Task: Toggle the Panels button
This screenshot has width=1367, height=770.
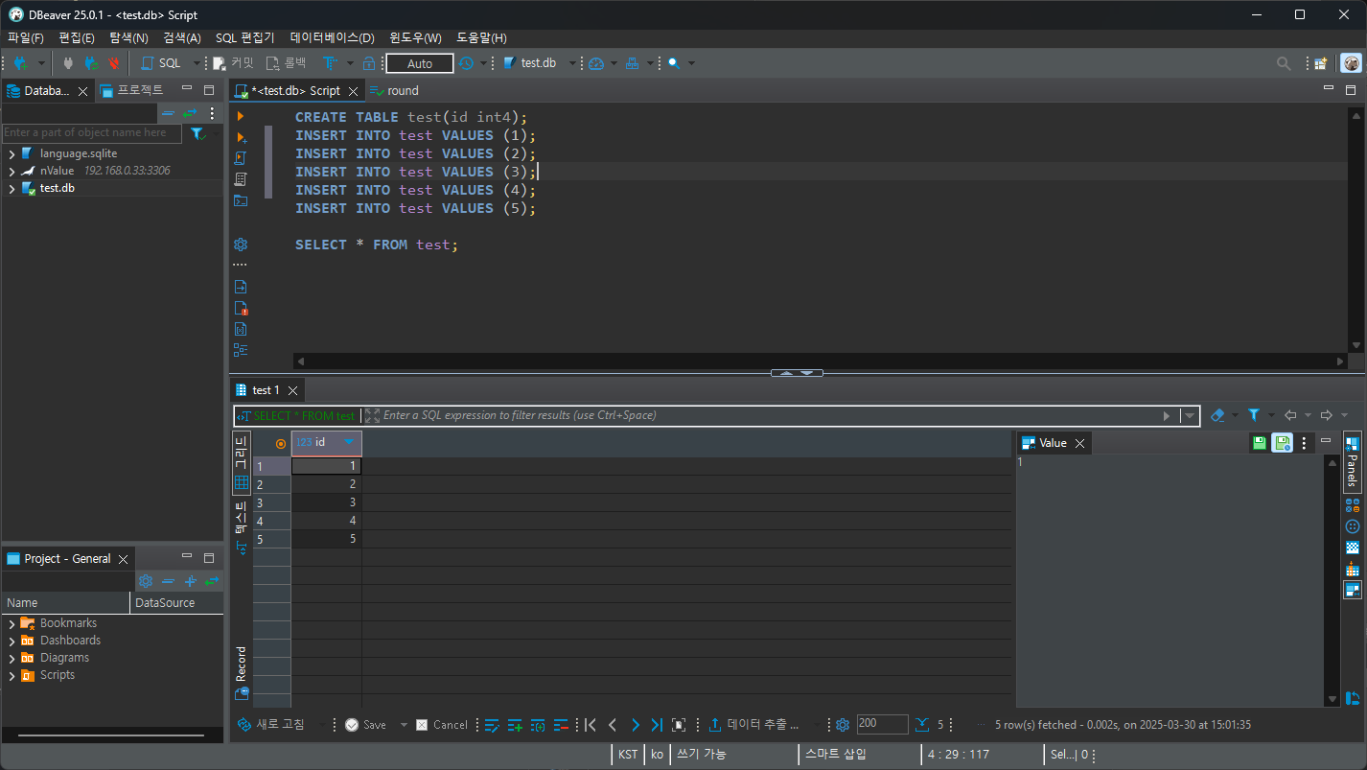Action: (1352, 461)
